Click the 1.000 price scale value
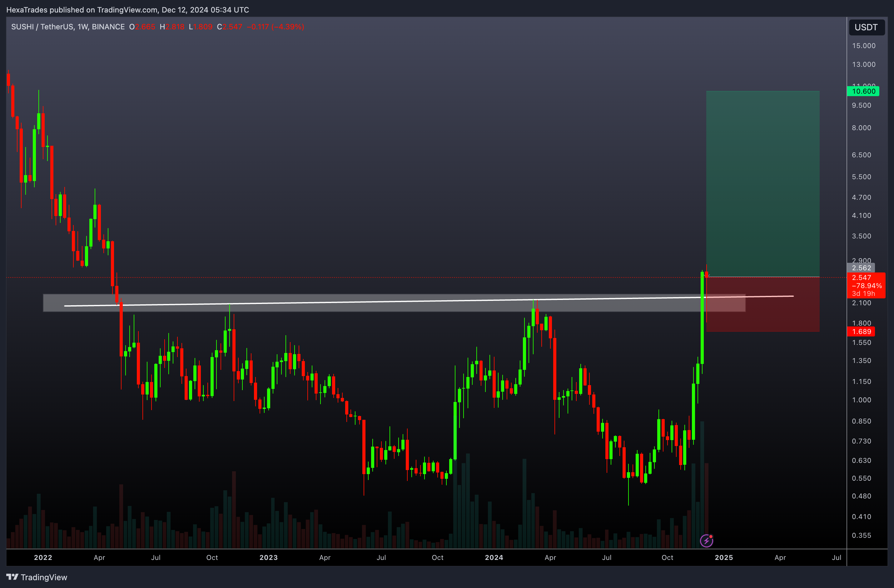The height and width of the screenshot is (588, 894). point(861,400)
